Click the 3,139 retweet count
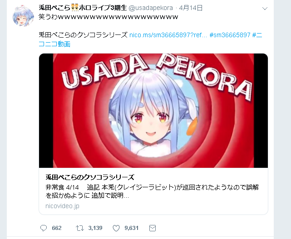 [x=95, y=228]
